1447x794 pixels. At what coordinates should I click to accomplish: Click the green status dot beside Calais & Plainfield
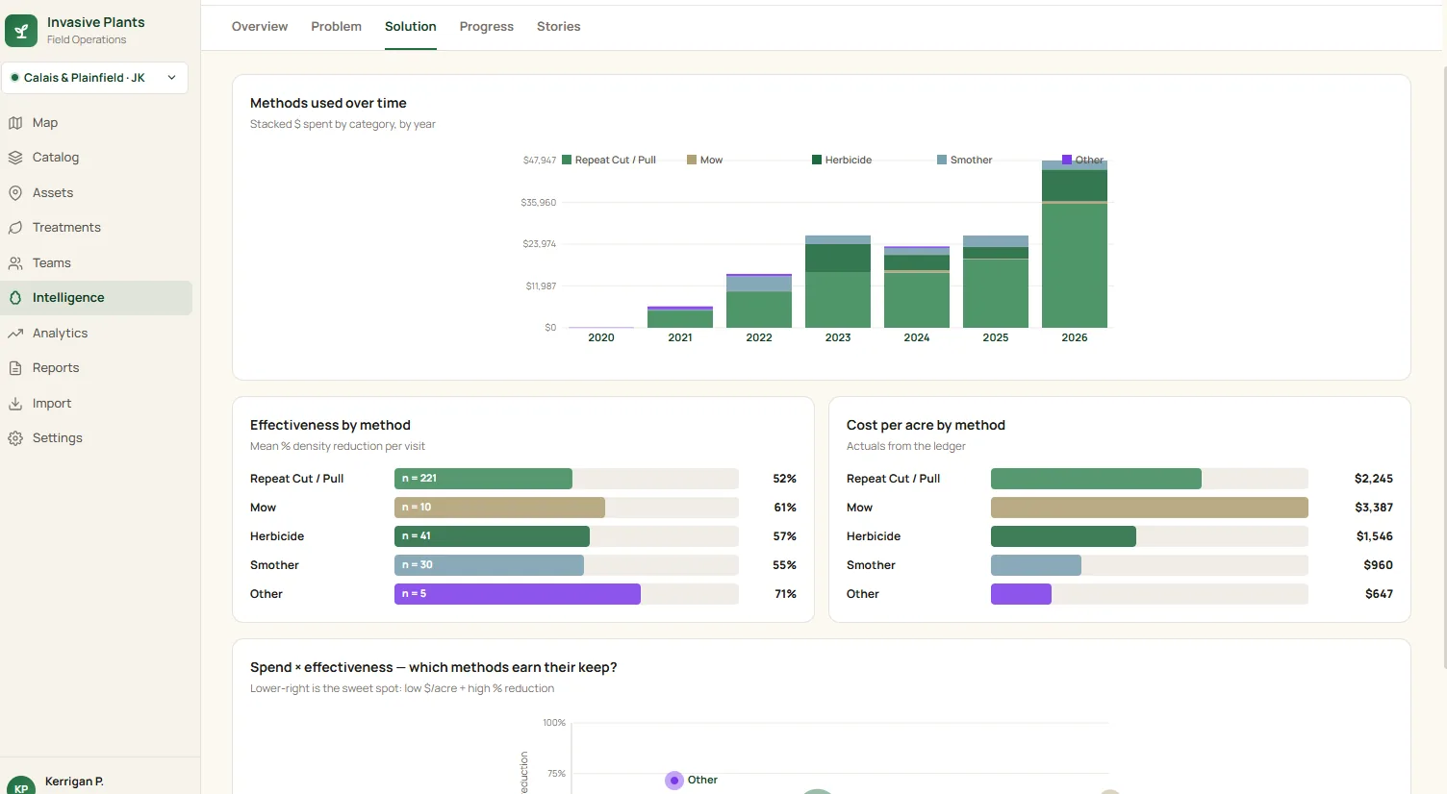coord(14,78)
